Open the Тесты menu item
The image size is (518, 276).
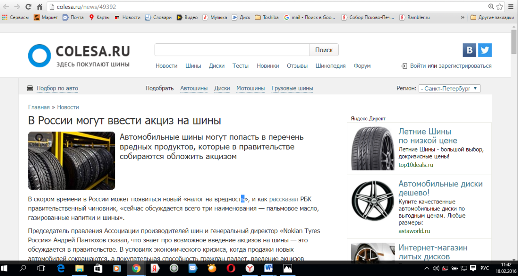[240, 66]
